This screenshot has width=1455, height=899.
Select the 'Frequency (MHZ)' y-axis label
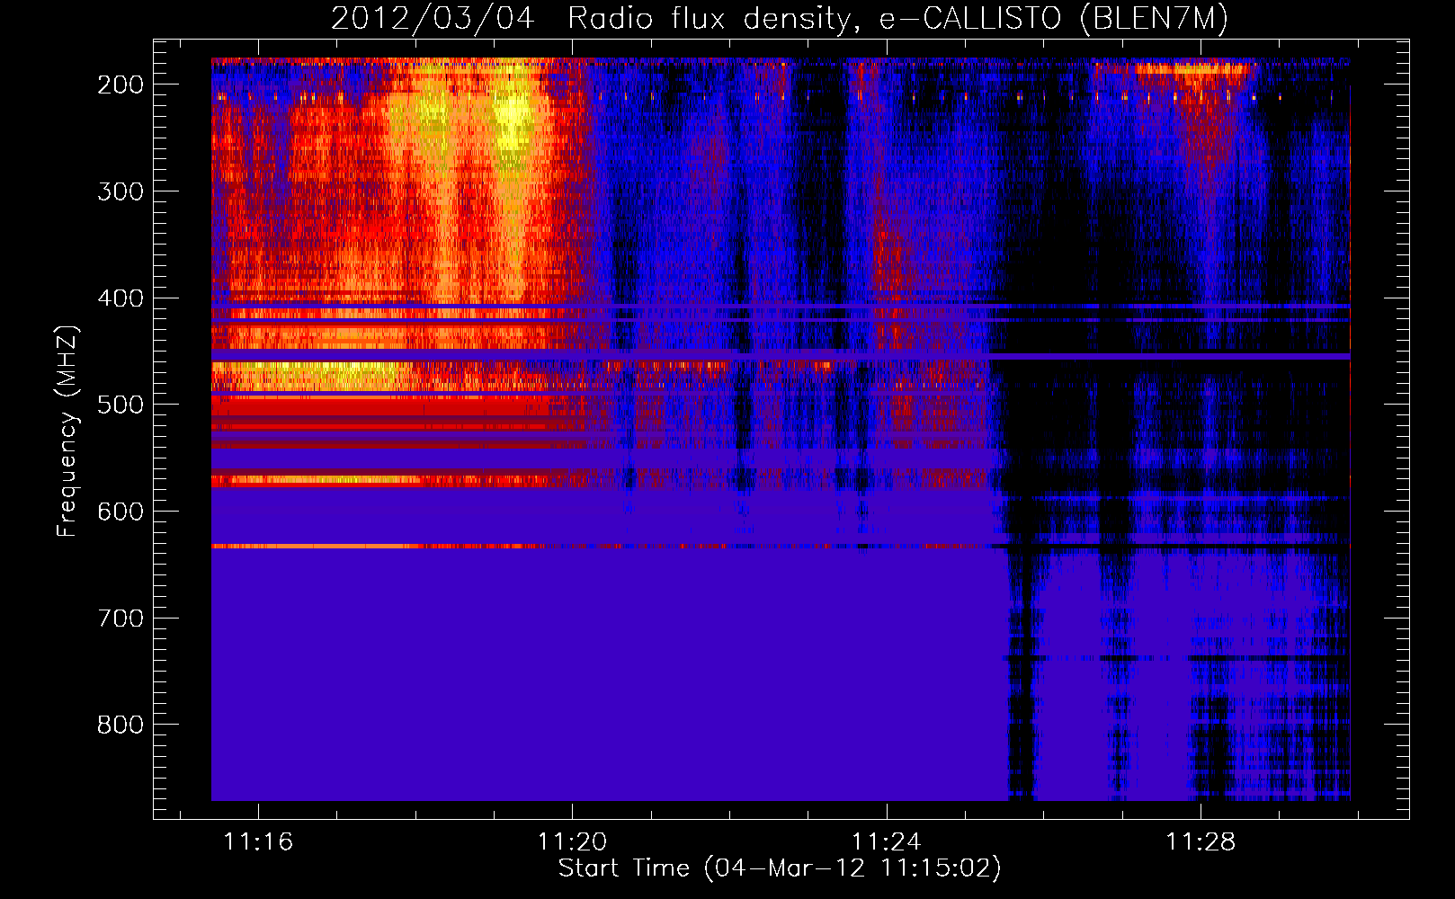point(67,432)
